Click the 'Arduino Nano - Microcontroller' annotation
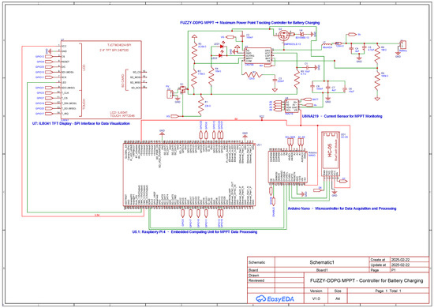434x308 pixels. (x=342, y=208)
